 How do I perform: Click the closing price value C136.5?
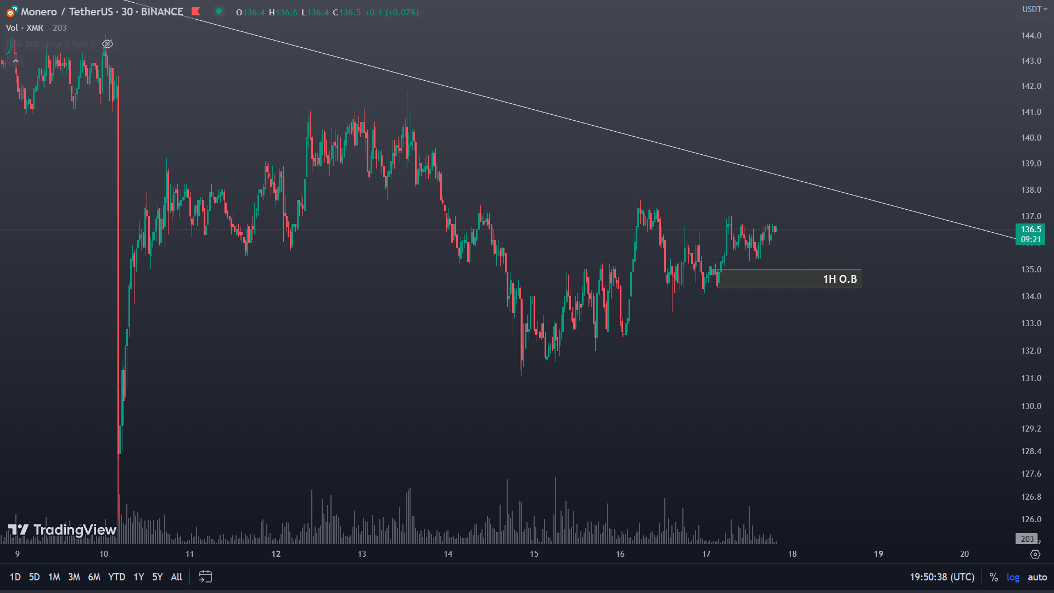(347, 12)
